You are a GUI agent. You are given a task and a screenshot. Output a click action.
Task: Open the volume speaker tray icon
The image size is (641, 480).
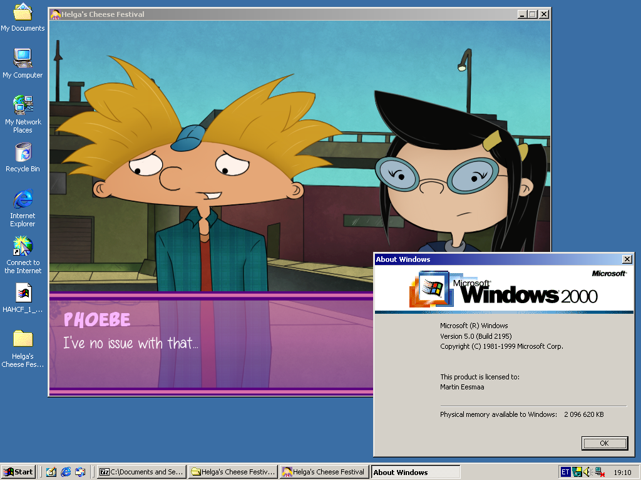point(588,472)
